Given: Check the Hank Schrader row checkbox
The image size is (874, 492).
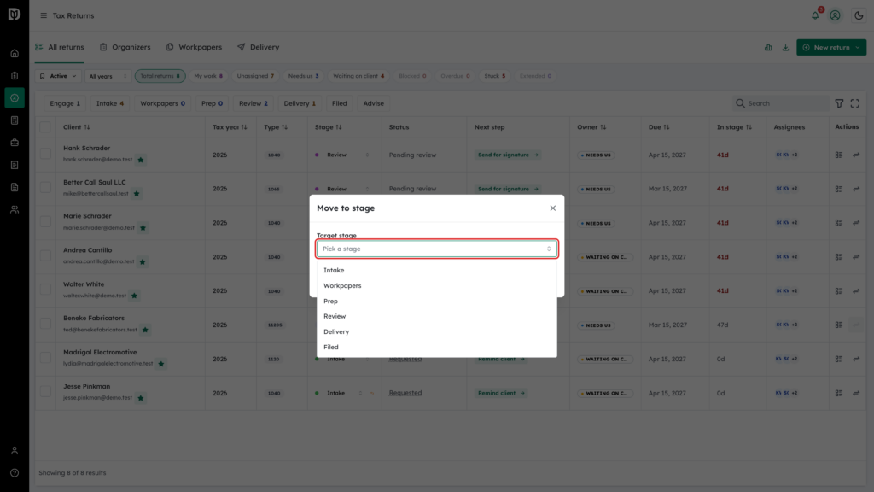Looking at the screenshot, I should click(x=45, y=154).
